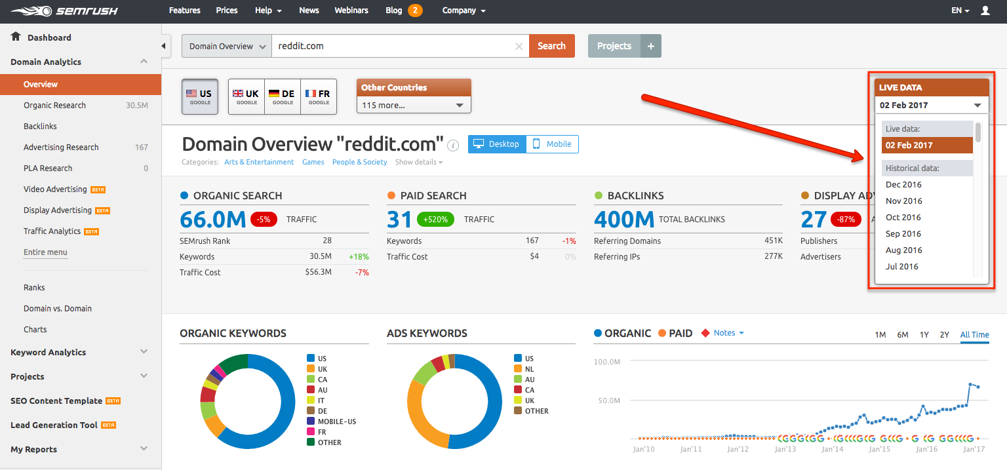Screen dimensions: 1007x470
Task: Open the EN language selector
Action: (960, 10)
